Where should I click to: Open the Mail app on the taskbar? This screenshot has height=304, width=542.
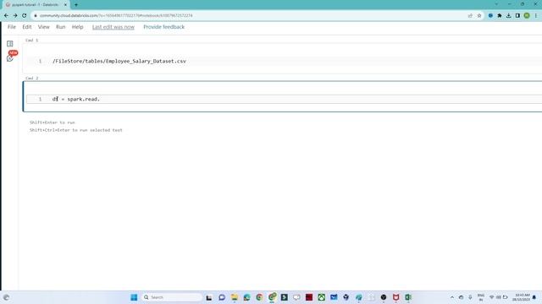334,297
